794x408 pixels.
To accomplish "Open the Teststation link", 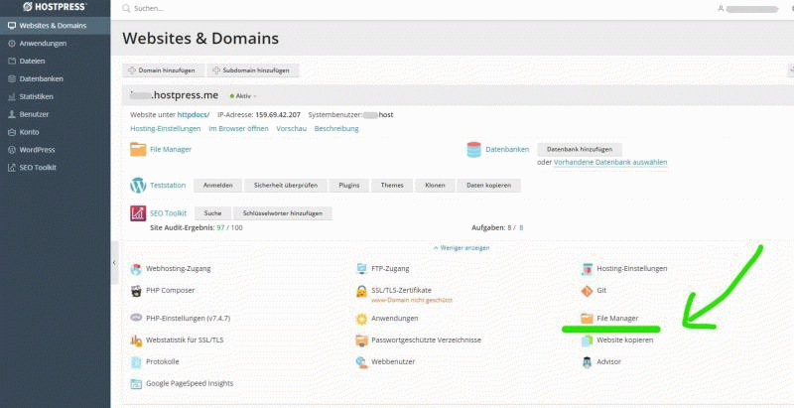I will pyautogui.click(x=168, y=186).
